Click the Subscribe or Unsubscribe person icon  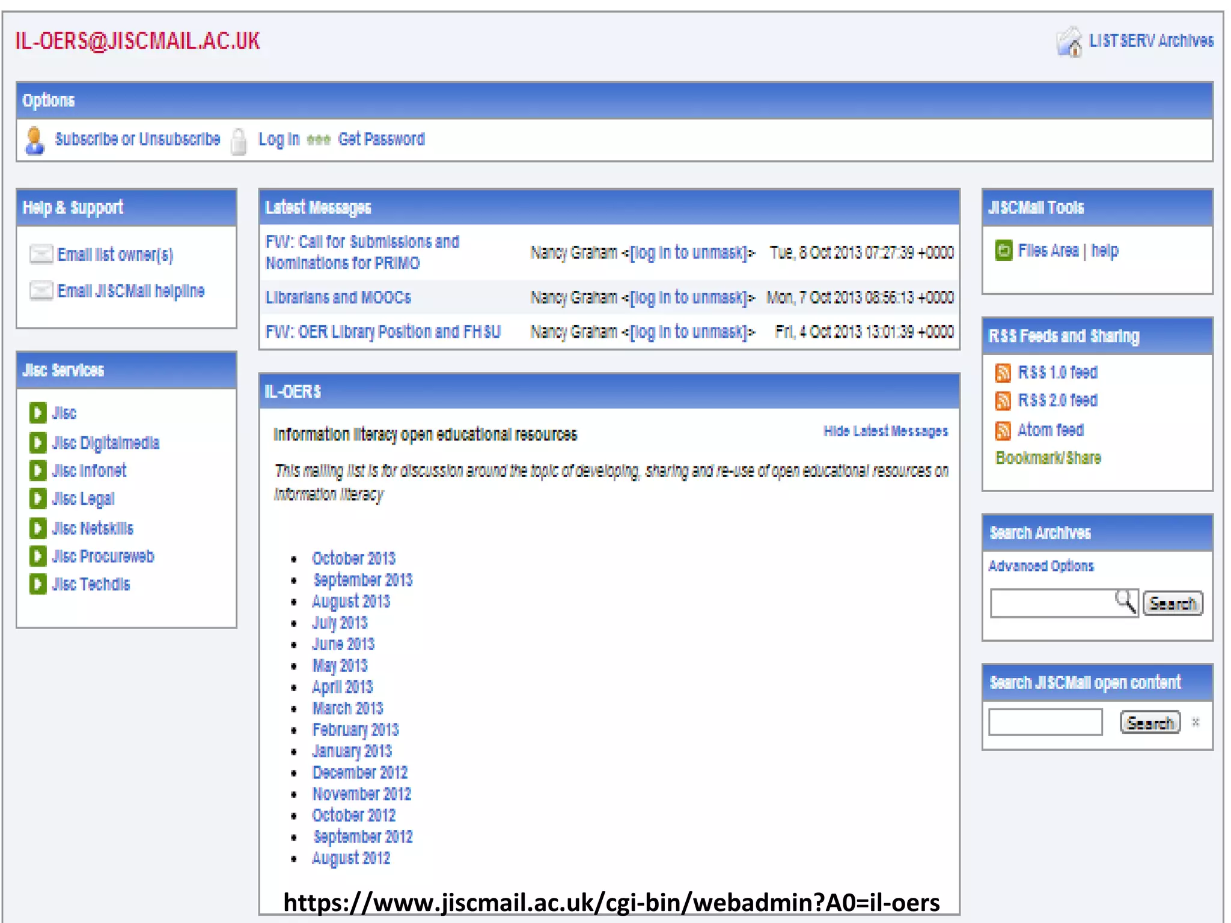(35, 141)
